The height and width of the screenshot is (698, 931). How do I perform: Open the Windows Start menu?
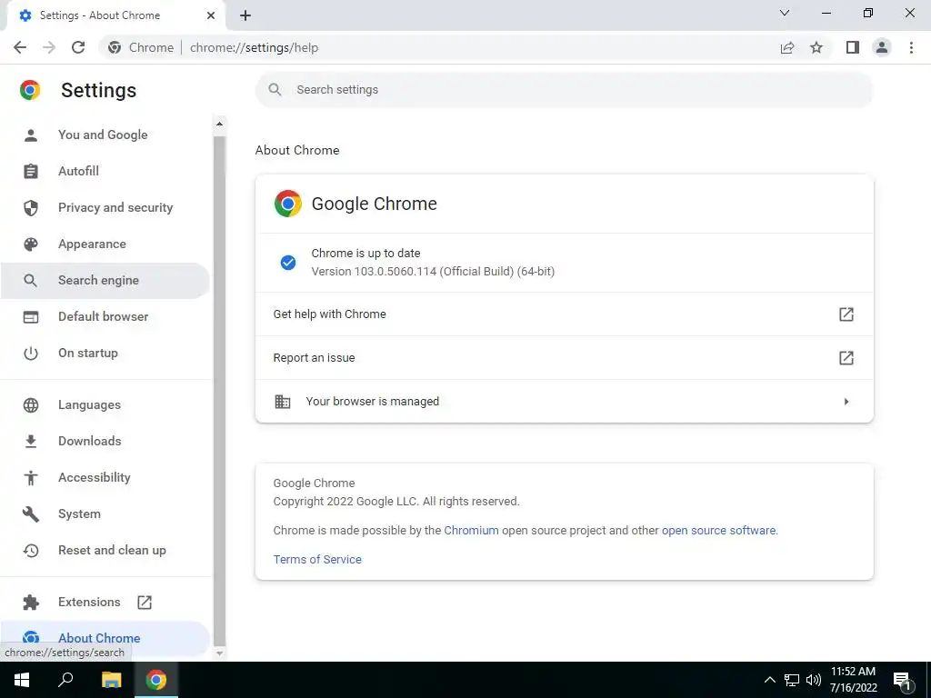pyautogui.click(x=22, y=680)
